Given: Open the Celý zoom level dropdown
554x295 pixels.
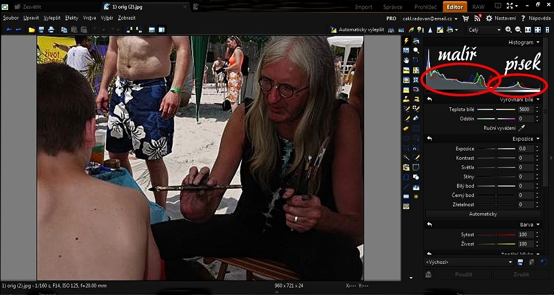Looking at the screenshot, I should click(x=484, y=29).
